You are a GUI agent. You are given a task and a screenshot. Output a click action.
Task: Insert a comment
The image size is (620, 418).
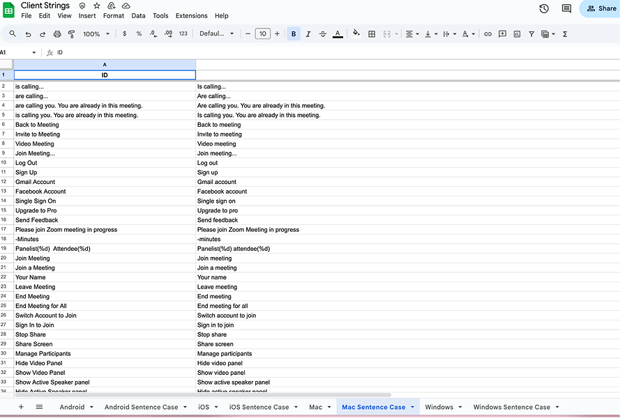pyautogui.click(x=502, y=33)
